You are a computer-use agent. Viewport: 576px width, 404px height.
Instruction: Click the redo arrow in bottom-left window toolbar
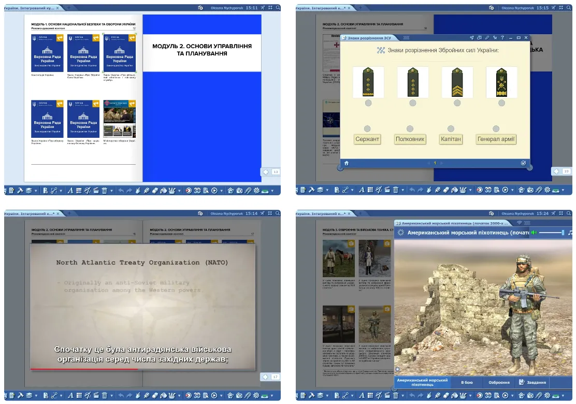129,396
